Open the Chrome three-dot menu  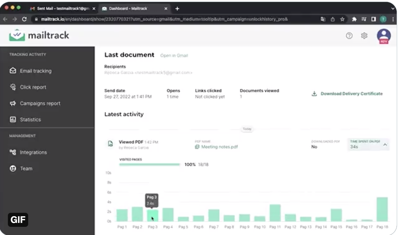[x=393, y=19]
